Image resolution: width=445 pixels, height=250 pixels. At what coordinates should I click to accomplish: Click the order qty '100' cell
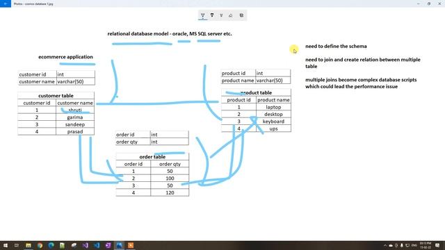170,178
